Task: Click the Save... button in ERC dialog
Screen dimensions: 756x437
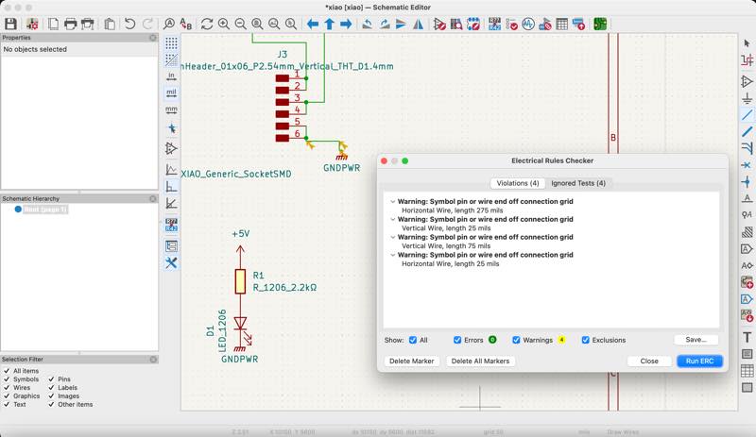Action: [696, 340]
